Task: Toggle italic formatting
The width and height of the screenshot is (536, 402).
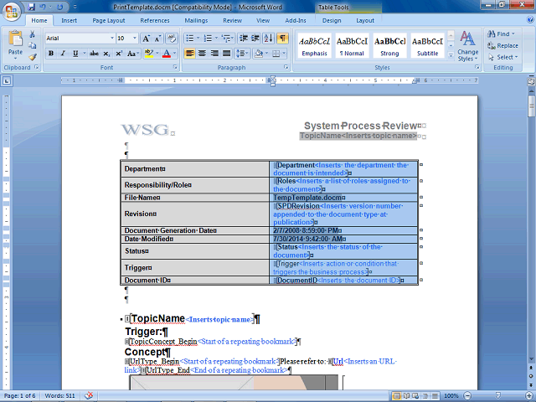Action: tap(63, 54)
